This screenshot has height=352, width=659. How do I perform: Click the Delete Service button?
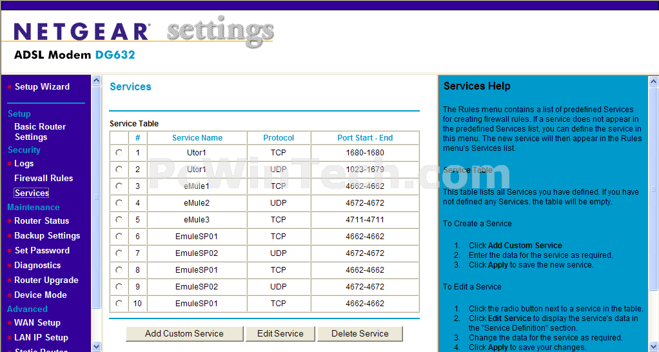[x=360, y=333]
